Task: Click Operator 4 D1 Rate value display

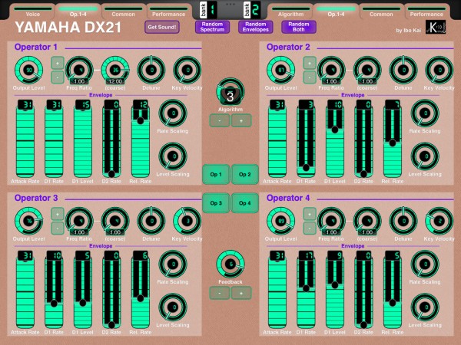Action: point(306,255)
